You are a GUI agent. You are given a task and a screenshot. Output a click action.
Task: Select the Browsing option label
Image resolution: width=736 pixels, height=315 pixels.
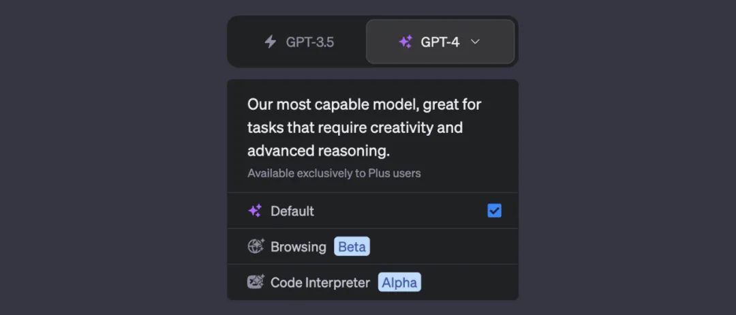point(298,247)
